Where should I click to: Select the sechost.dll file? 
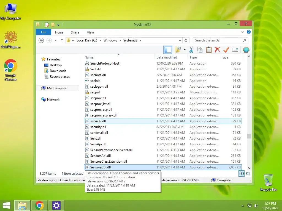point(162,75)
